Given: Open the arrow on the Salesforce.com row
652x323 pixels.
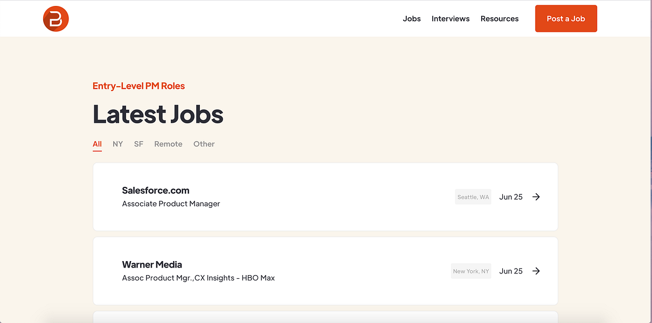Looking at the screenshot, I should 536,197.
